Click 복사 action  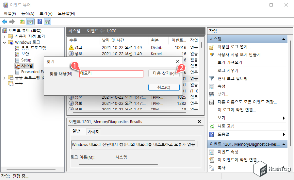[221, 168]
